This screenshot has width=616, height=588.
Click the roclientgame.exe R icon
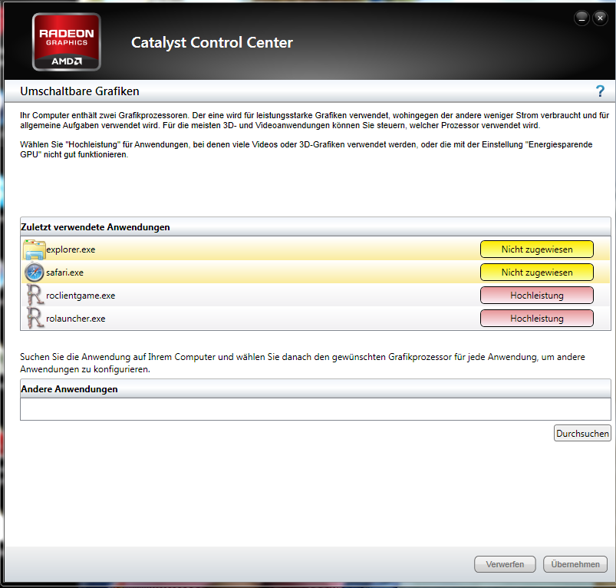click(x=35, y=296)
